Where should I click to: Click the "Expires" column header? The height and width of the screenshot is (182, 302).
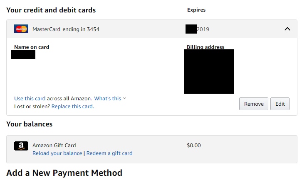196,10
